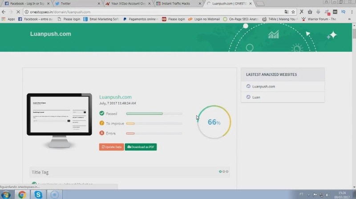This screenshot has width=356, height=199.
Task: Click the Title Tag importance dots
Action: [224, 171]
